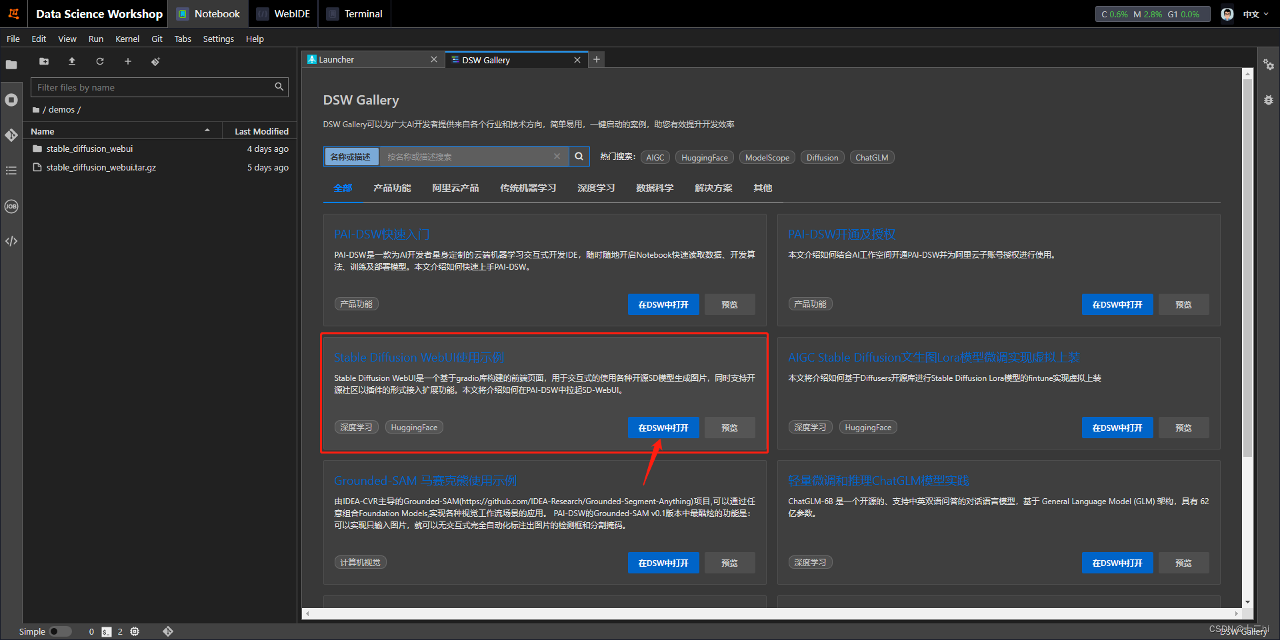Select the 深度学习 category tab
1280x640 pixels.
[596, 188]
